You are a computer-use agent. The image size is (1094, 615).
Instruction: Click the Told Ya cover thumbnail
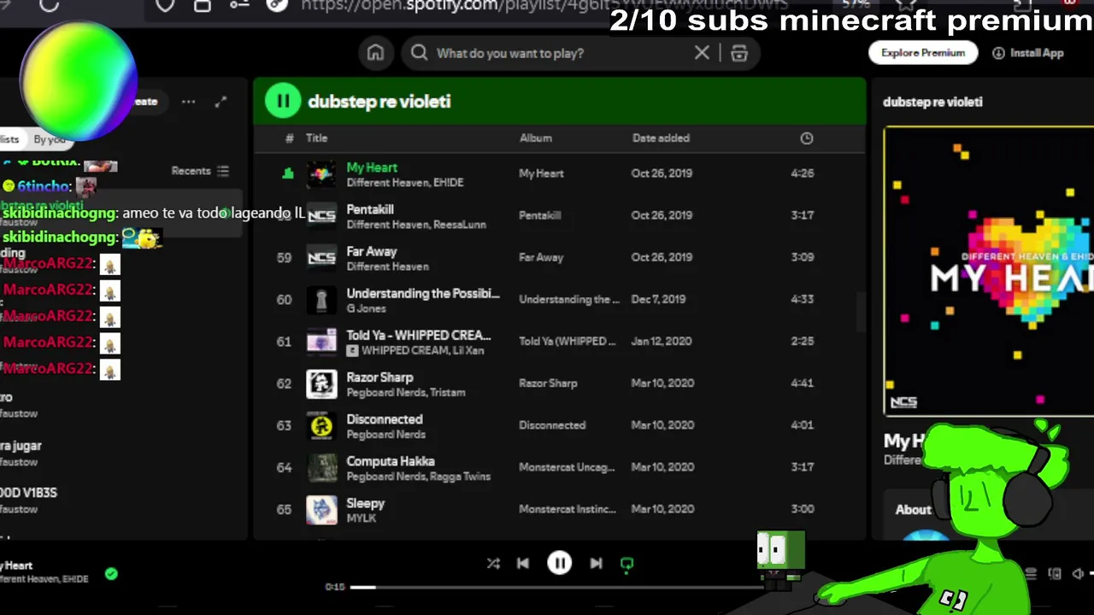[x=321, y=342]
